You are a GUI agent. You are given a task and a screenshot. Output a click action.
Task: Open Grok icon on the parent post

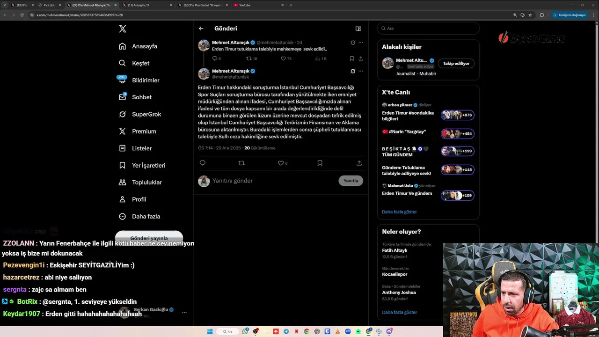pyautogui.click(x=353, y=43)
